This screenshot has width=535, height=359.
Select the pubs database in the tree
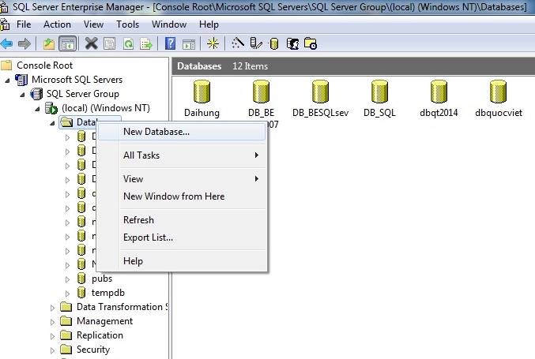(x=102, y=279)
